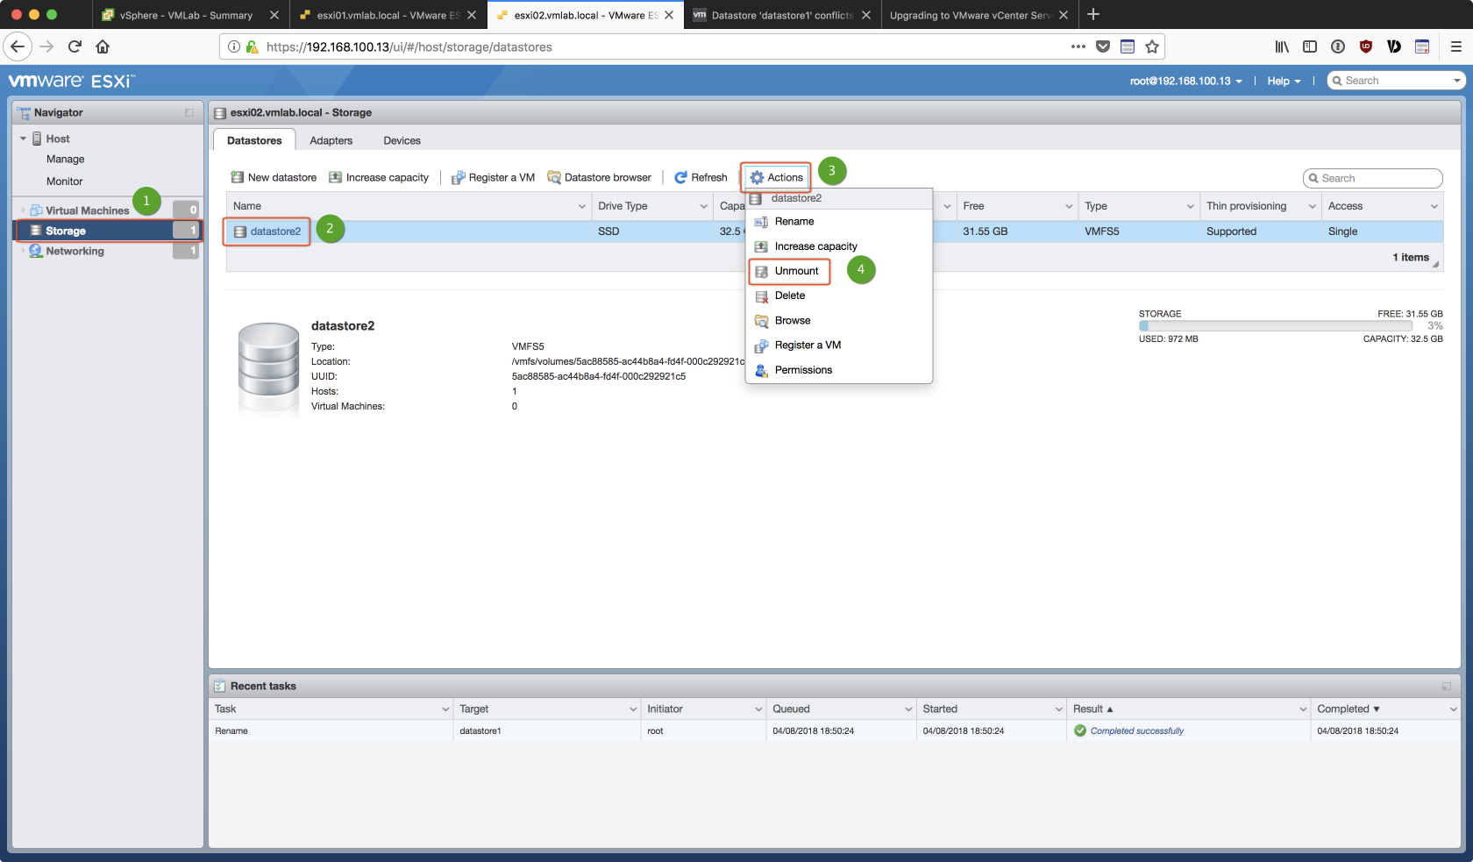Minimize the Recent tasks panel
Image resolution: width=1473 pixels, height=862 pixels.
tap(1446, 687)
